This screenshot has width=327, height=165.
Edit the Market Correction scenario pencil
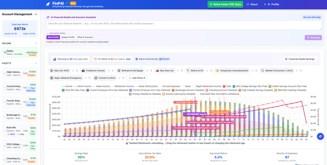click(297, 70)
